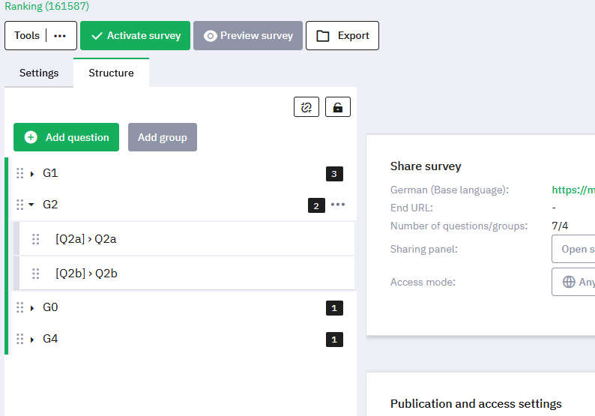Image resolution: width=595 pixels, height=416 pixels.
Task: Click the drag handle of group G0
Action: (20, 308)
